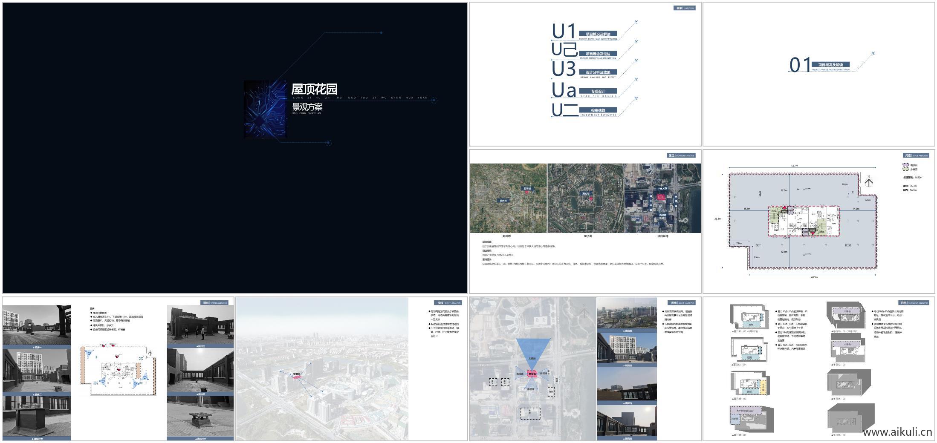Click the 区位 Location Analysis header tag
Image resolution: width=937 pixels, height=443 pixels.
pos(681,155)
